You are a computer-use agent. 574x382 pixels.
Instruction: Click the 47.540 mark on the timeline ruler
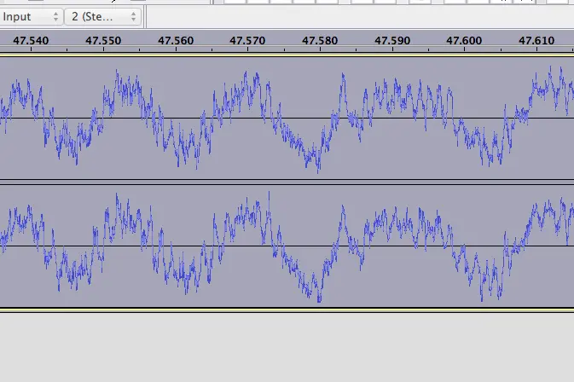pos(32,40)
